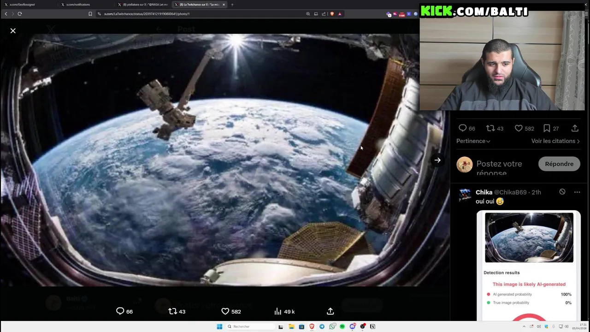The height and width of the screenshot is (332, 590).
Task: Click reply icon below the photo
Action: tap(120, 311)
